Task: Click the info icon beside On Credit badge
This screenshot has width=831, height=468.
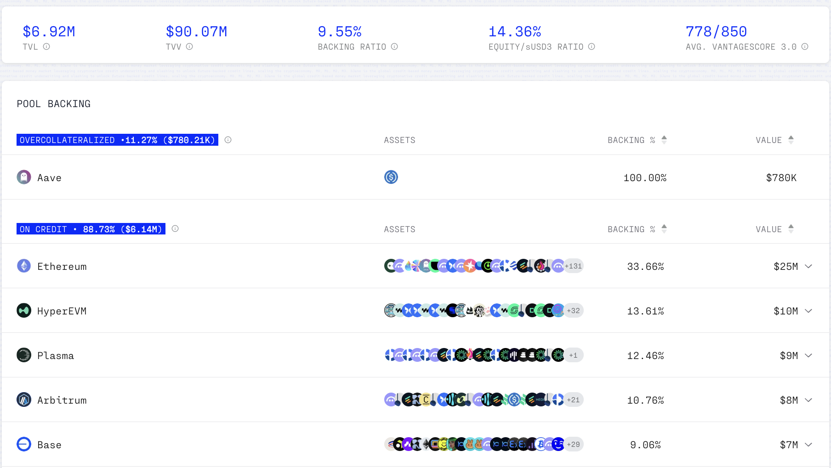Action: pos(175,228)
